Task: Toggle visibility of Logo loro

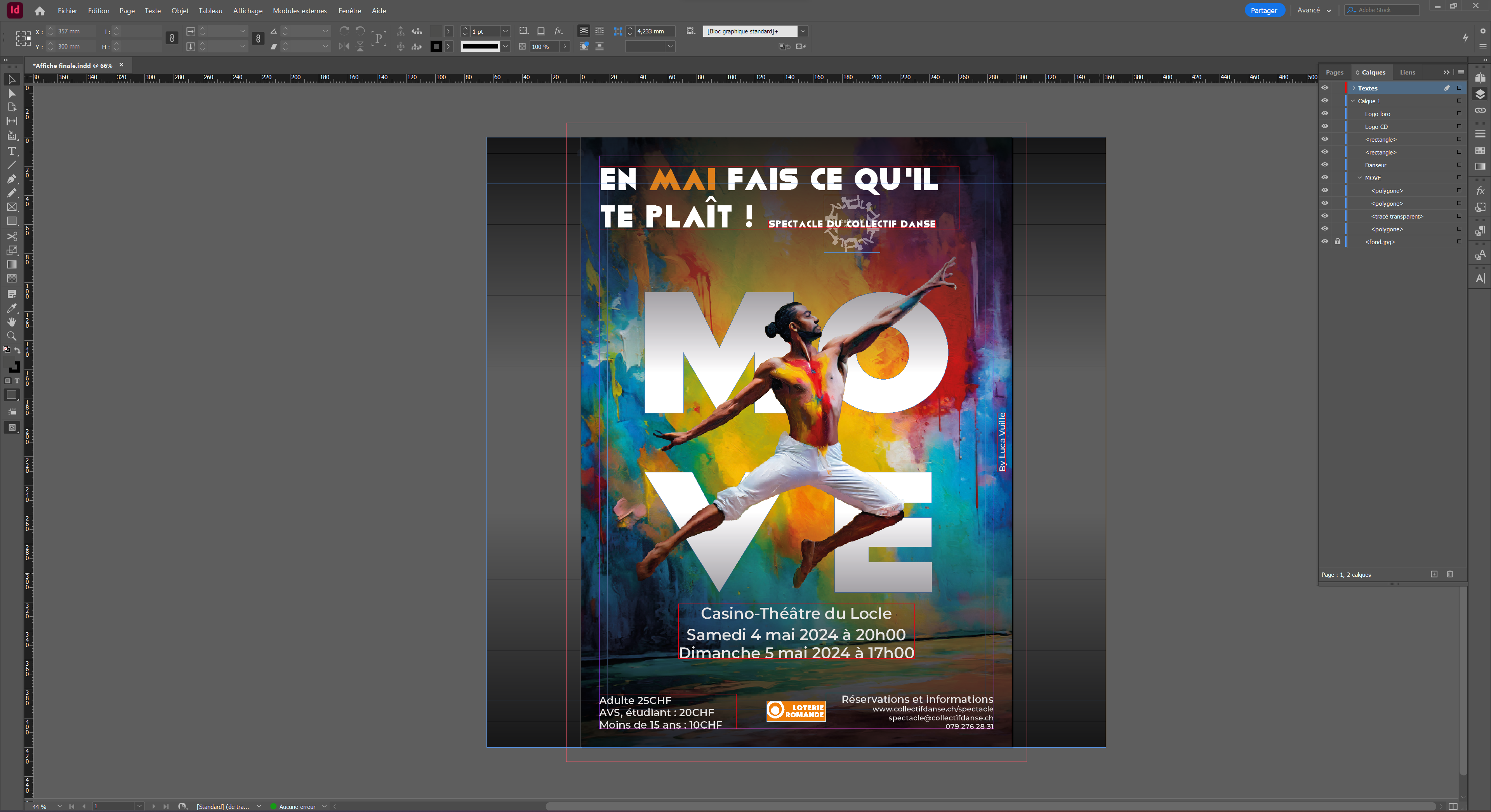Action: click(x=1324, y=114)
